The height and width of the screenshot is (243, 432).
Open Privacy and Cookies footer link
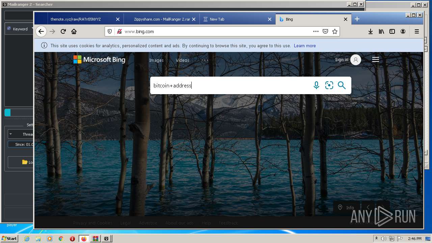coord(93,223)
